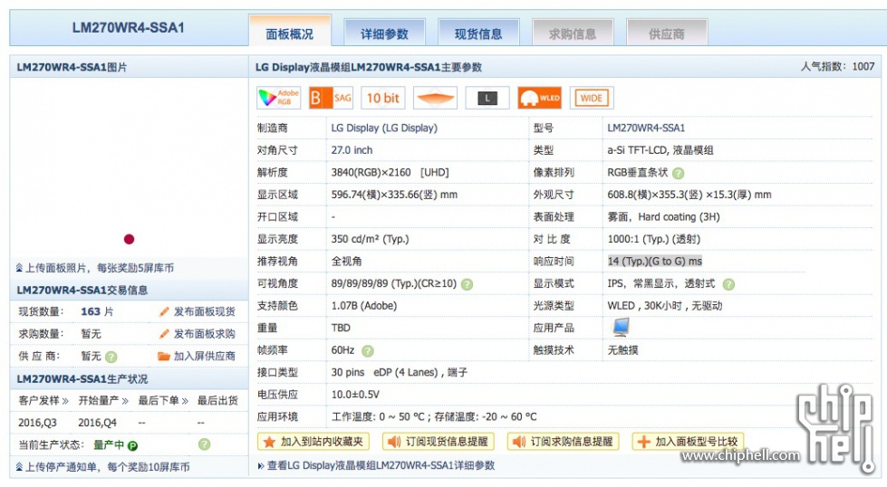The width and height of the screenshot is (887, 487).
Task: Click the LM270WR4-SSA1交易信息 section header
Action: point(82,290)
